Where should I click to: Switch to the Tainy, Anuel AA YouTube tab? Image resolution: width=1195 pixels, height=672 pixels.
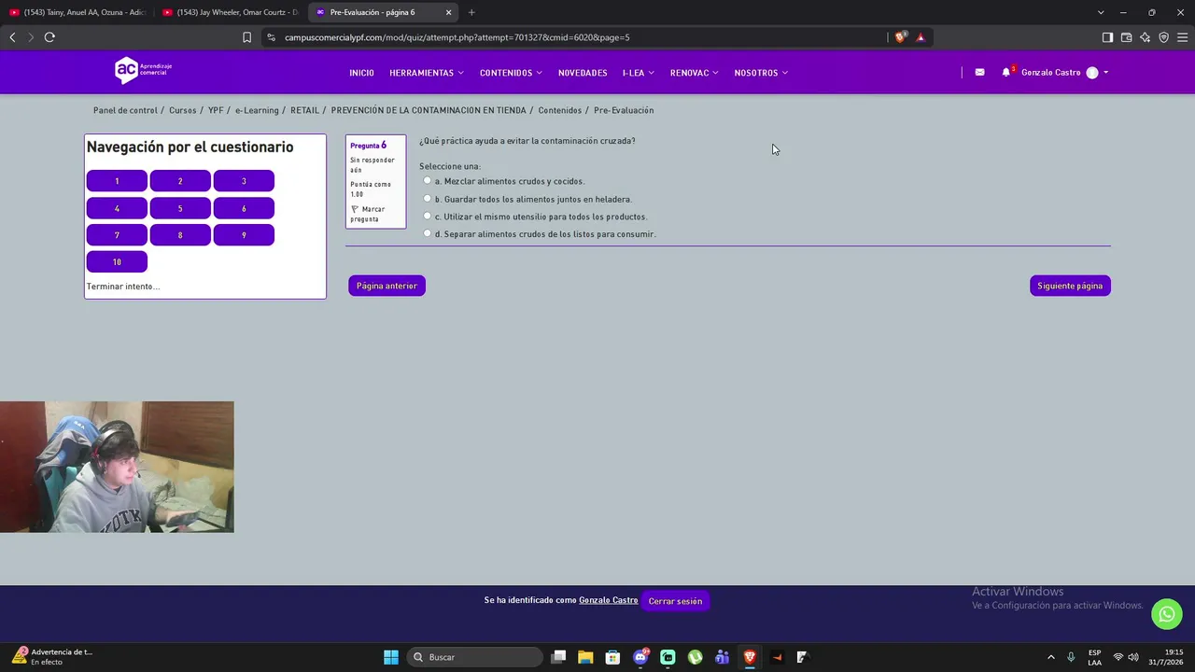(x=77, y=12)
